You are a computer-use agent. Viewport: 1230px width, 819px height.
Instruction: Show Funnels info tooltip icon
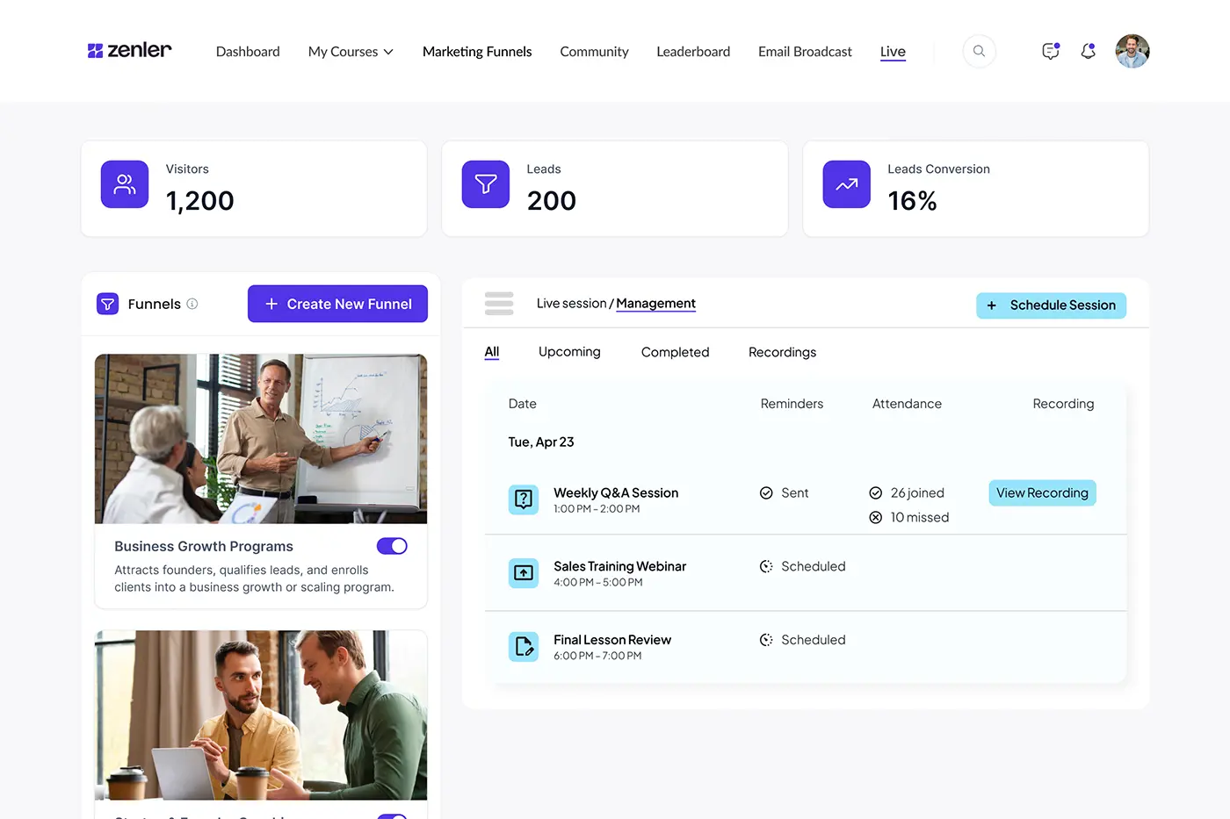pyautogui.click(x=192, y=304)
